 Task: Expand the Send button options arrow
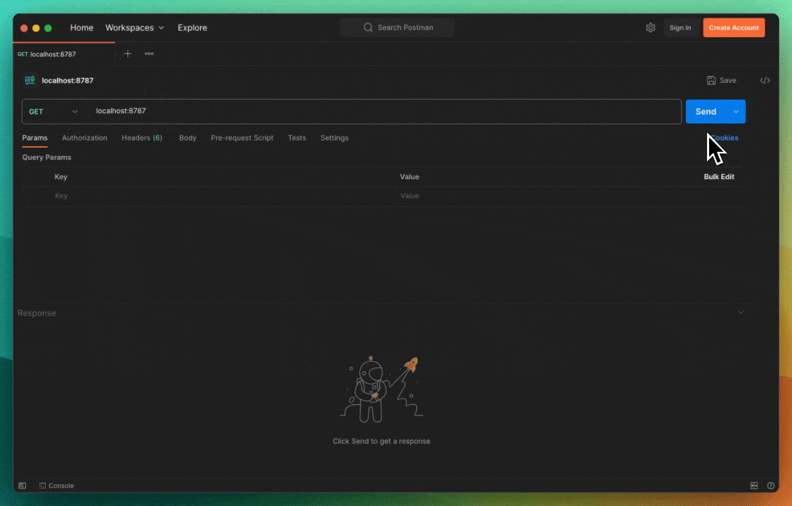coord(736,112)
